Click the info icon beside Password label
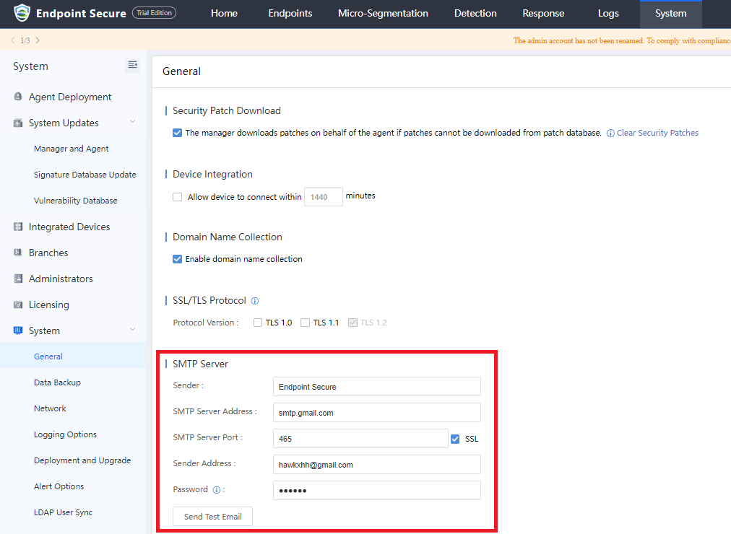The width and height of the screenshot is (731, 534). (x=216, y=490)
